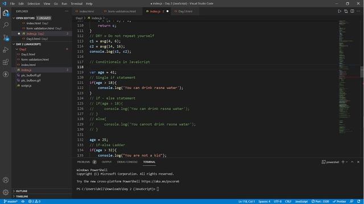Open form validation.html in the explorer tree
Viewport: 364px width, 204px height.
click(42, 59)
